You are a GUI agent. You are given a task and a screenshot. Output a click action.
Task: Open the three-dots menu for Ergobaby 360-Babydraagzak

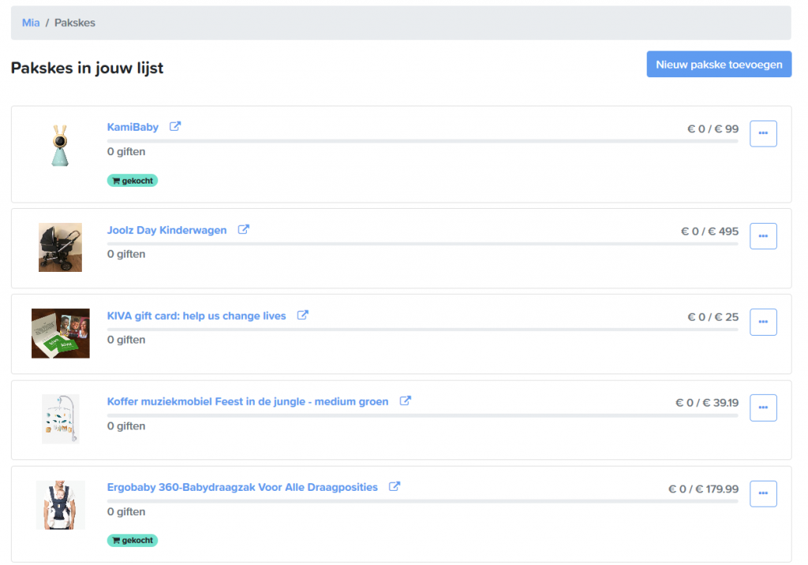pyautogui.click(x=763, y=493)
